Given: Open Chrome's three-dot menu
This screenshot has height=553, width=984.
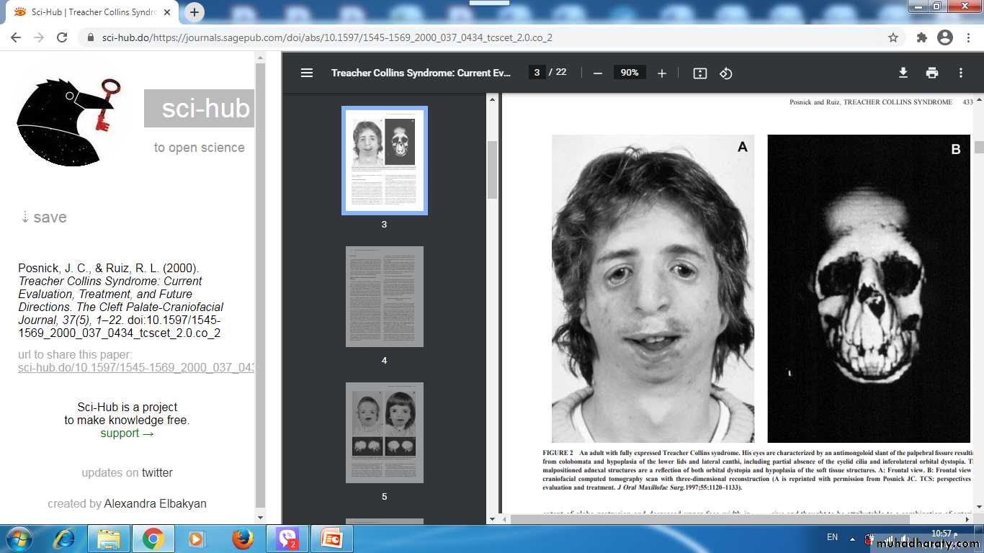Looking at the screenshot, I should 968,37.
